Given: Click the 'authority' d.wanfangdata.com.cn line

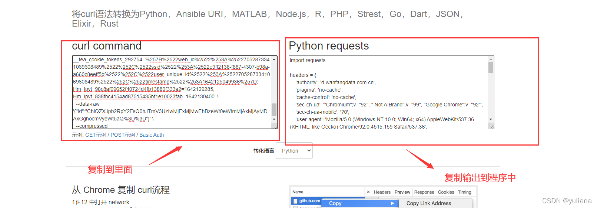Looking at the screenshot, I should [336, 82].
